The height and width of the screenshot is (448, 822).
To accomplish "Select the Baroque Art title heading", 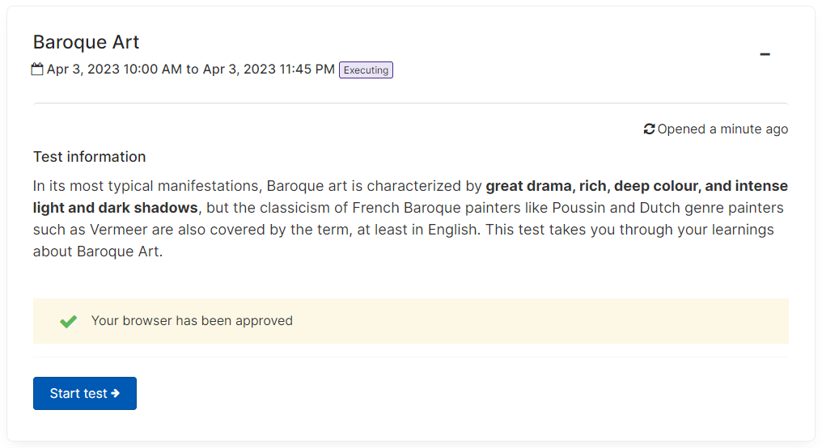I will point(86,42).
